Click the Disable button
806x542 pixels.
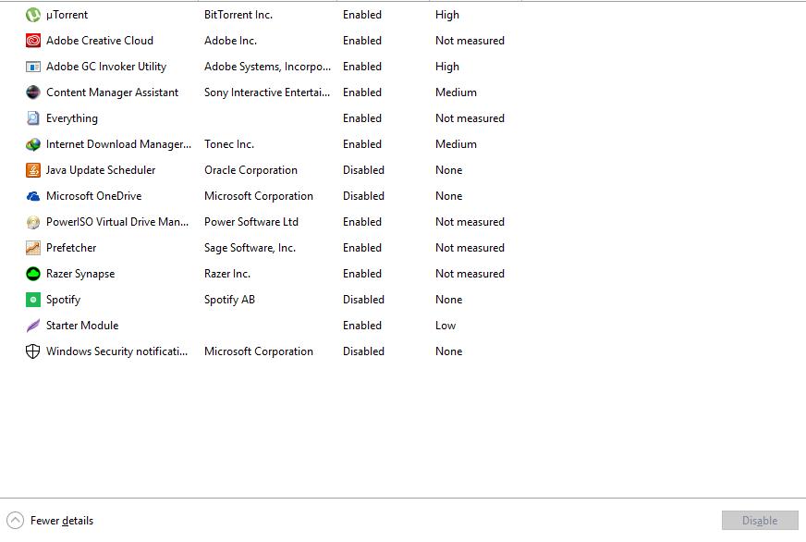760,521
